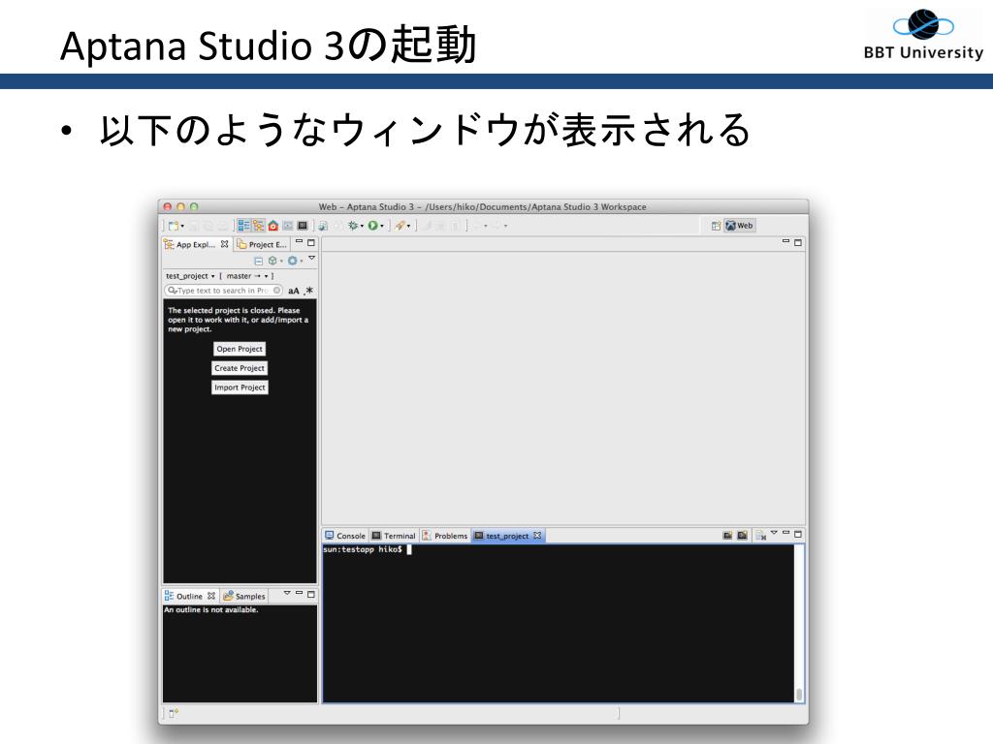Switch to the Samples tab
The height and width of the screenshot is (744, 993).
coord(244,596)
